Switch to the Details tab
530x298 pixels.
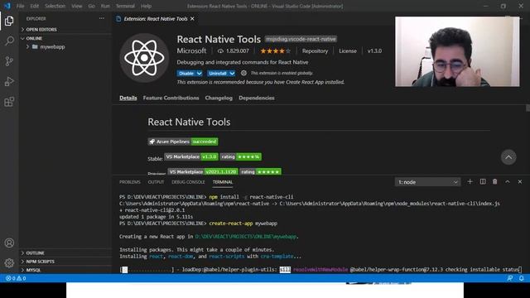(128, 98)
